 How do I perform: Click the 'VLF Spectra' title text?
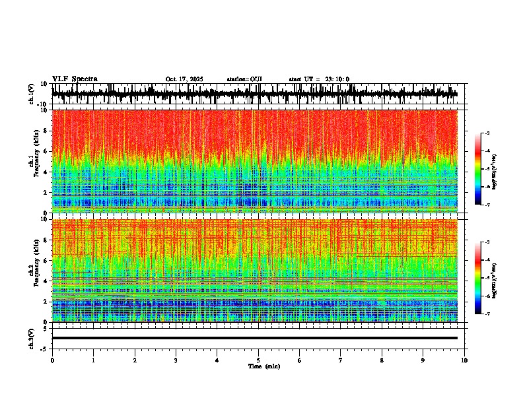tap(75, 79)
